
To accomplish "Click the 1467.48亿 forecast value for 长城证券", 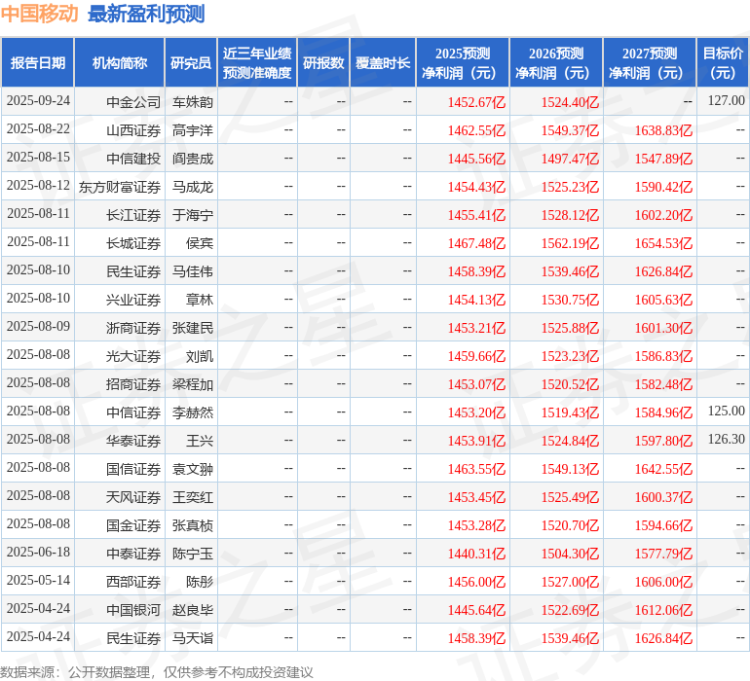I will point(476,242).
